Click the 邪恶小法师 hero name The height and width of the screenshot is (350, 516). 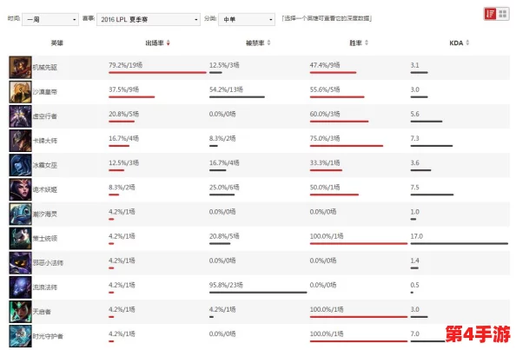coord(48,263)
